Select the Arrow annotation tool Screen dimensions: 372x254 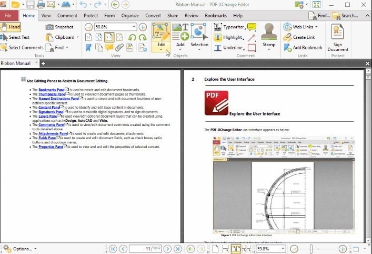point(252,37)
